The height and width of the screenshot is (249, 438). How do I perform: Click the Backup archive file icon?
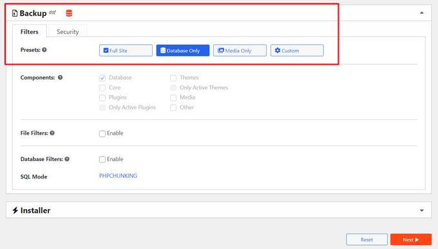[15, 13]
